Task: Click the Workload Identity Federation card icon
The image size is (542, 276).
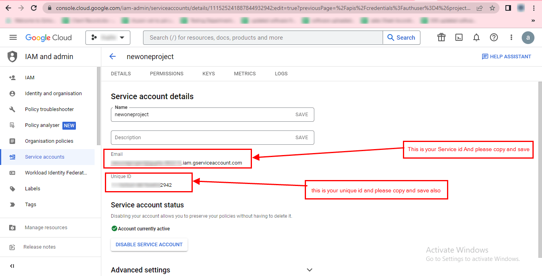Action: [x=12, y=173]
